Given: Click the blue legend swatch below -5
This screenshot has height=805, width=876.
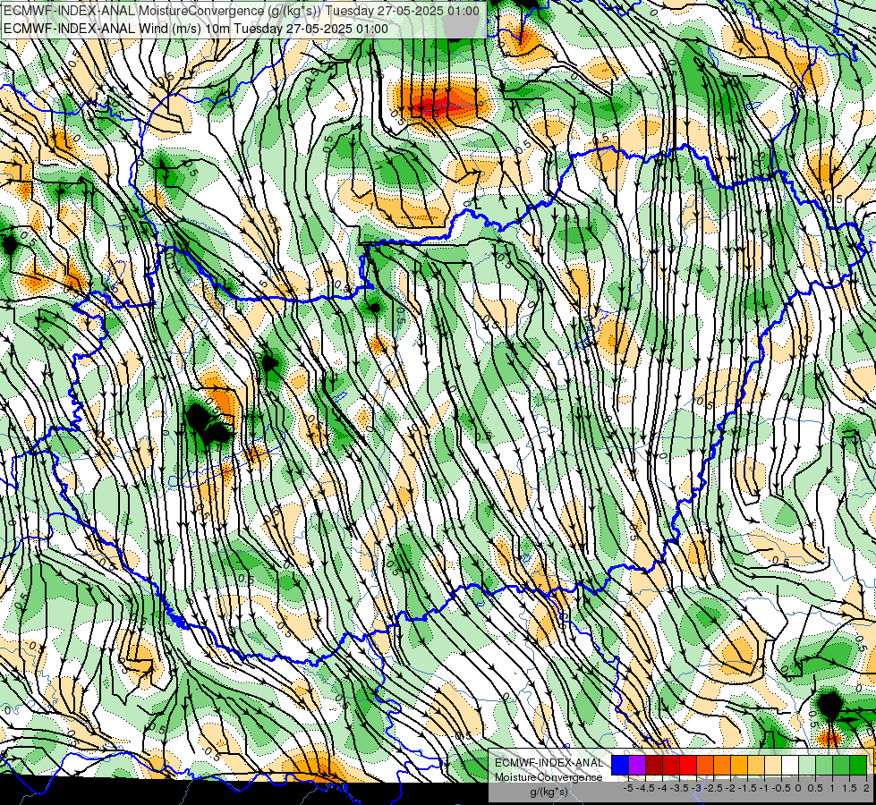Looking at the screenshot, I should (x=620, y=765).
